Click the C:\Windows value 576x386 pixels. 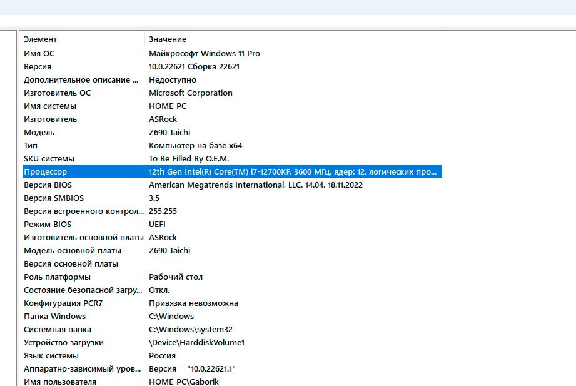pyautogui.click(x=171, y=317)
